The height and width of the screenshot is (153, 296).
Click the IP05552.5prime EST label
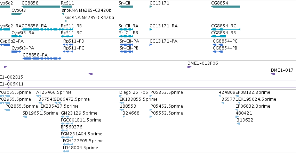click(166, 113)
